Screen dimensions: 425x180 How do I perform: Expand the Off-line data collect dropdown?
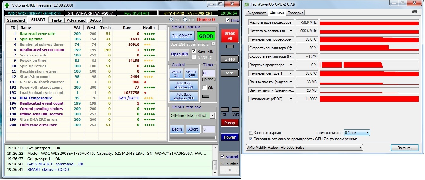click(x=212, y=115)
